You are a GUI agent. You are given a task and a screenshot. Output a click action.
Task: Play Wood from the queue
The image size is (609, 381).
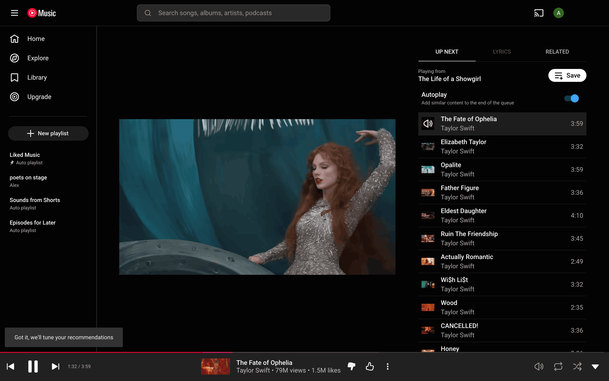pos(502,307)
